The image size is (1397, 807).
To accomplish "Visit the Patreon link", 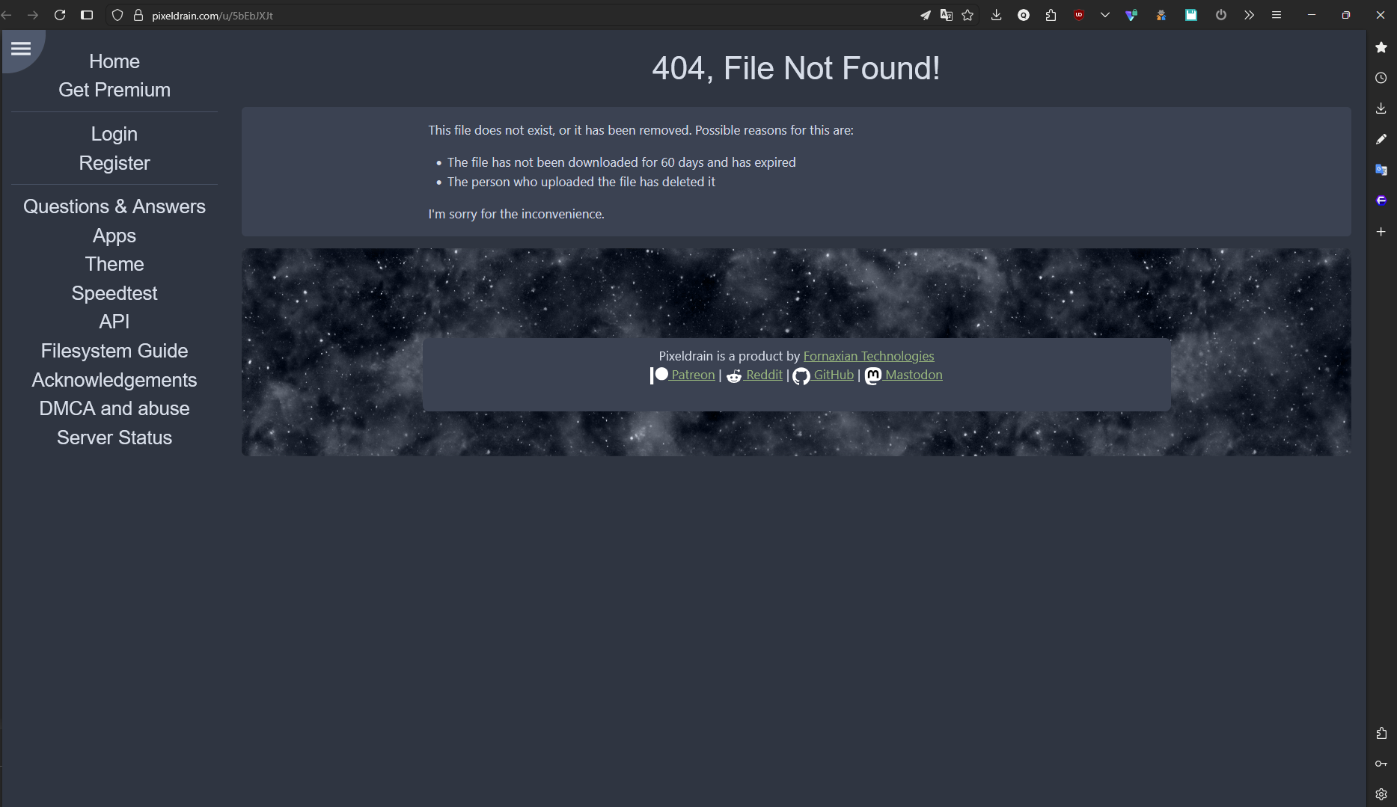I will tap(682, 375).
